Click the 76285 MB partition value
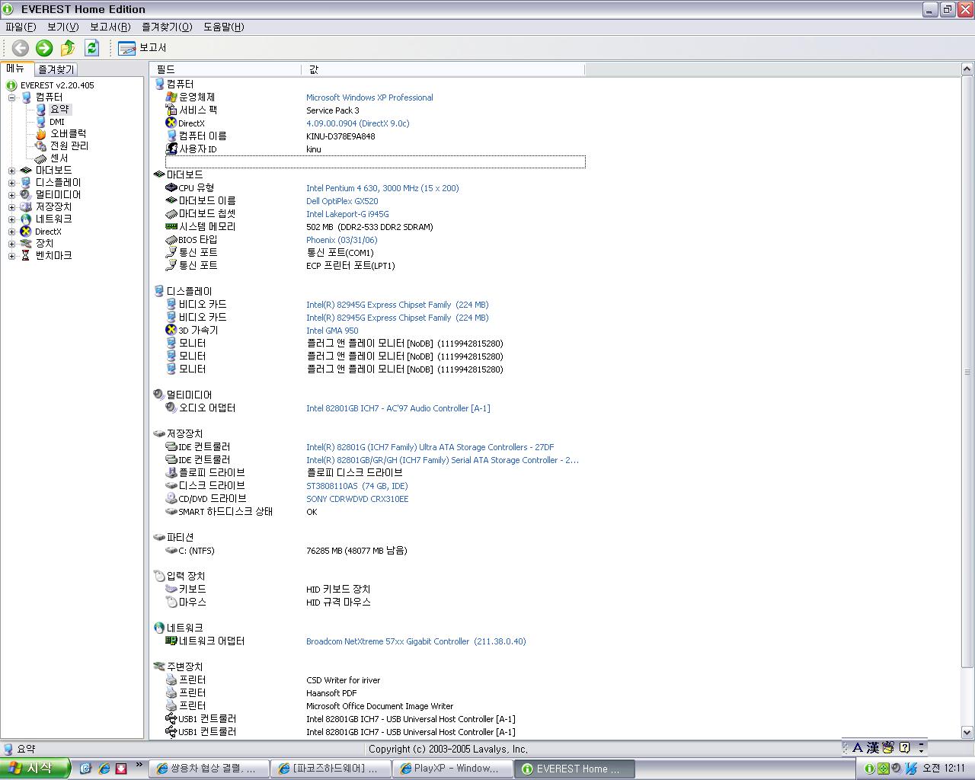Image resolution: width=975 pixels, height=780 pixels. 356,551
